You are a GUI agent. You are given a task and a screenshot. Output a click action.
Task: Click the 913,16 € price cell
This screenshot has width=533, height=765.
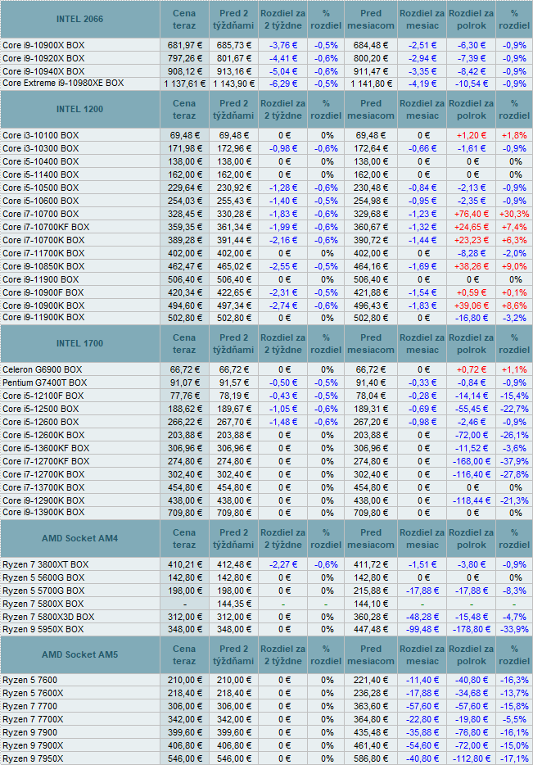click(234, 72)
